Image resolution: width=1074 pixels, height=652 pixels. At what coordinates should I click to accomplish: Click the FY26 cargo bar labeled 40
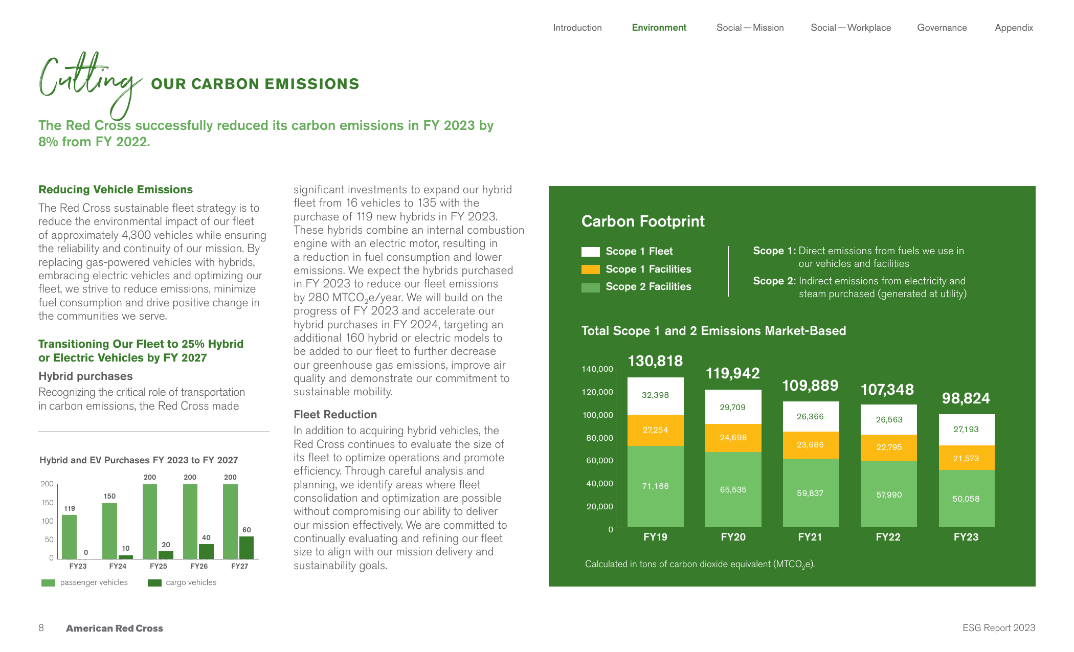pos(206,551)
